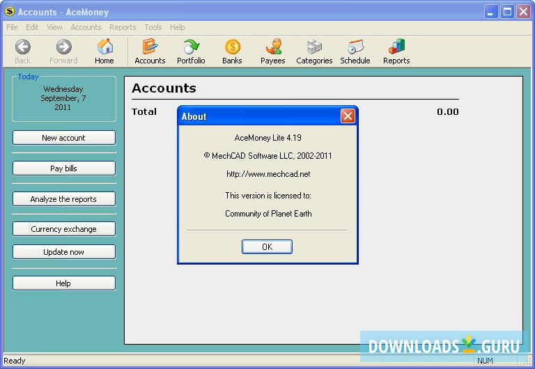Screen dimensions: 535x369
Task: Maximize the AceMoney window
Action: [507, 13]
